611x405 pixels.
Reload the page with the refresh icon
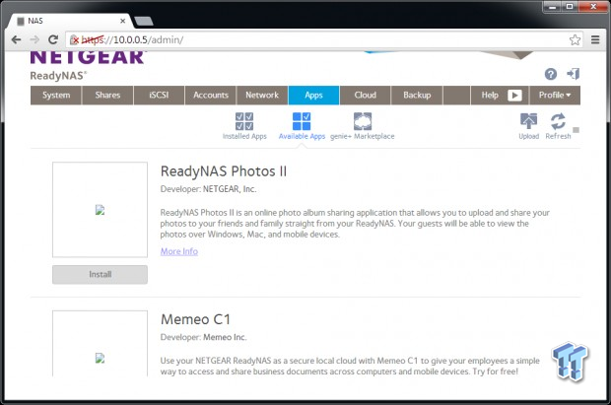coord(53,39)
